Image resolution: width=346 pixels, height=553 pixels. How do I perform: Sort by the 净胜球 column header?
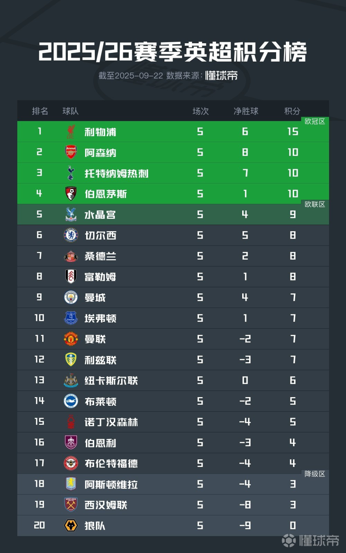246,111
